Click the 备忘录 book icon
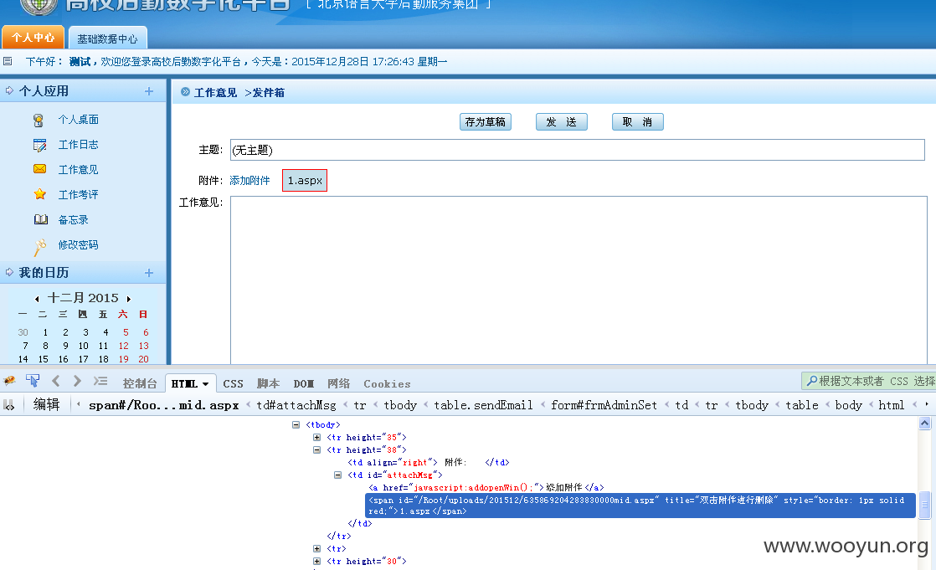 [x=40, y=219]
